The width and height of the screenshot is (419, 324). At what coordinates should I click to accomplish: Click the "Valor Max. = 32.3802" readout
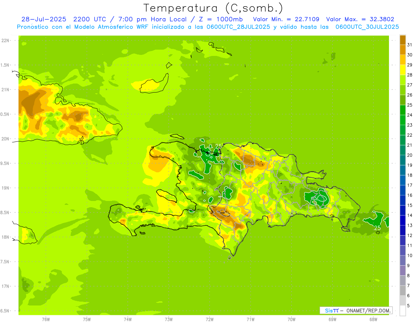pos(360,19)
